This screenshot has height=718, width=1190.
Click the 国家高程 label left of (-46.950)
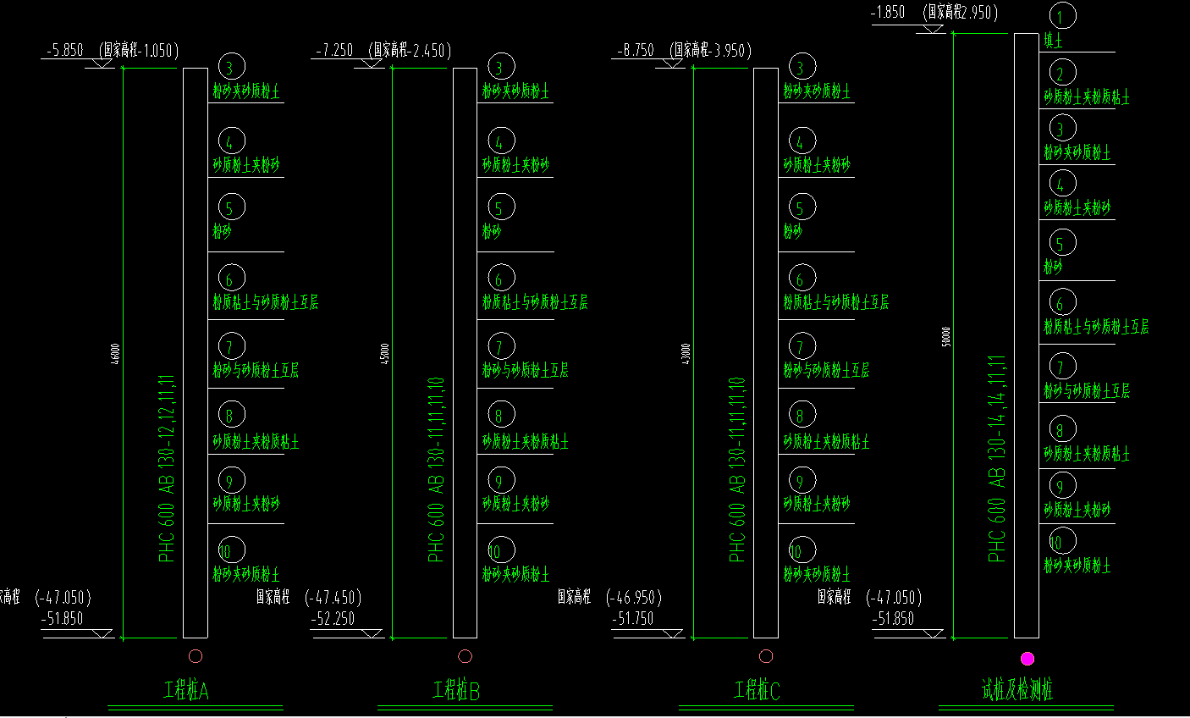(574, 597)
